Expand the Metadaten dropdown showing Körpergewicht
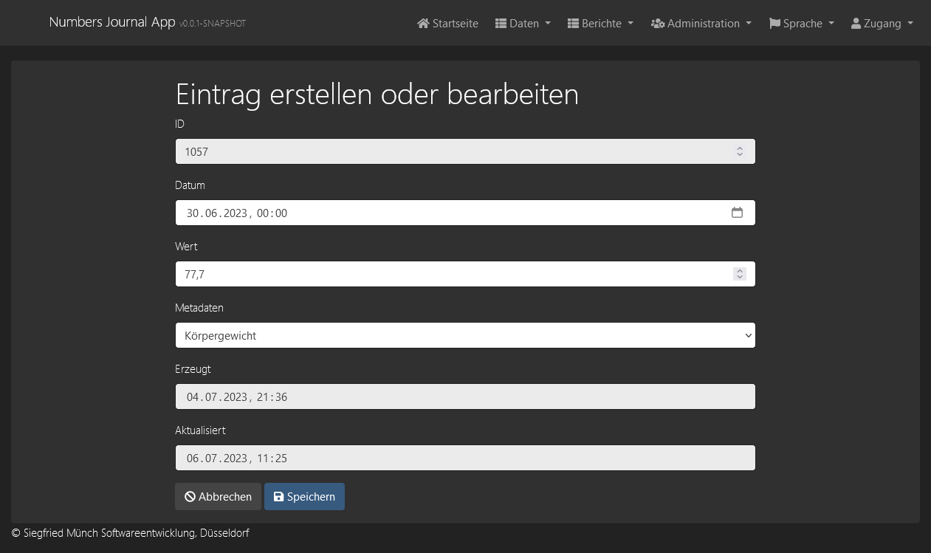Image resolution: width=931 pixels, height=553 pixels. click(465, 335)
